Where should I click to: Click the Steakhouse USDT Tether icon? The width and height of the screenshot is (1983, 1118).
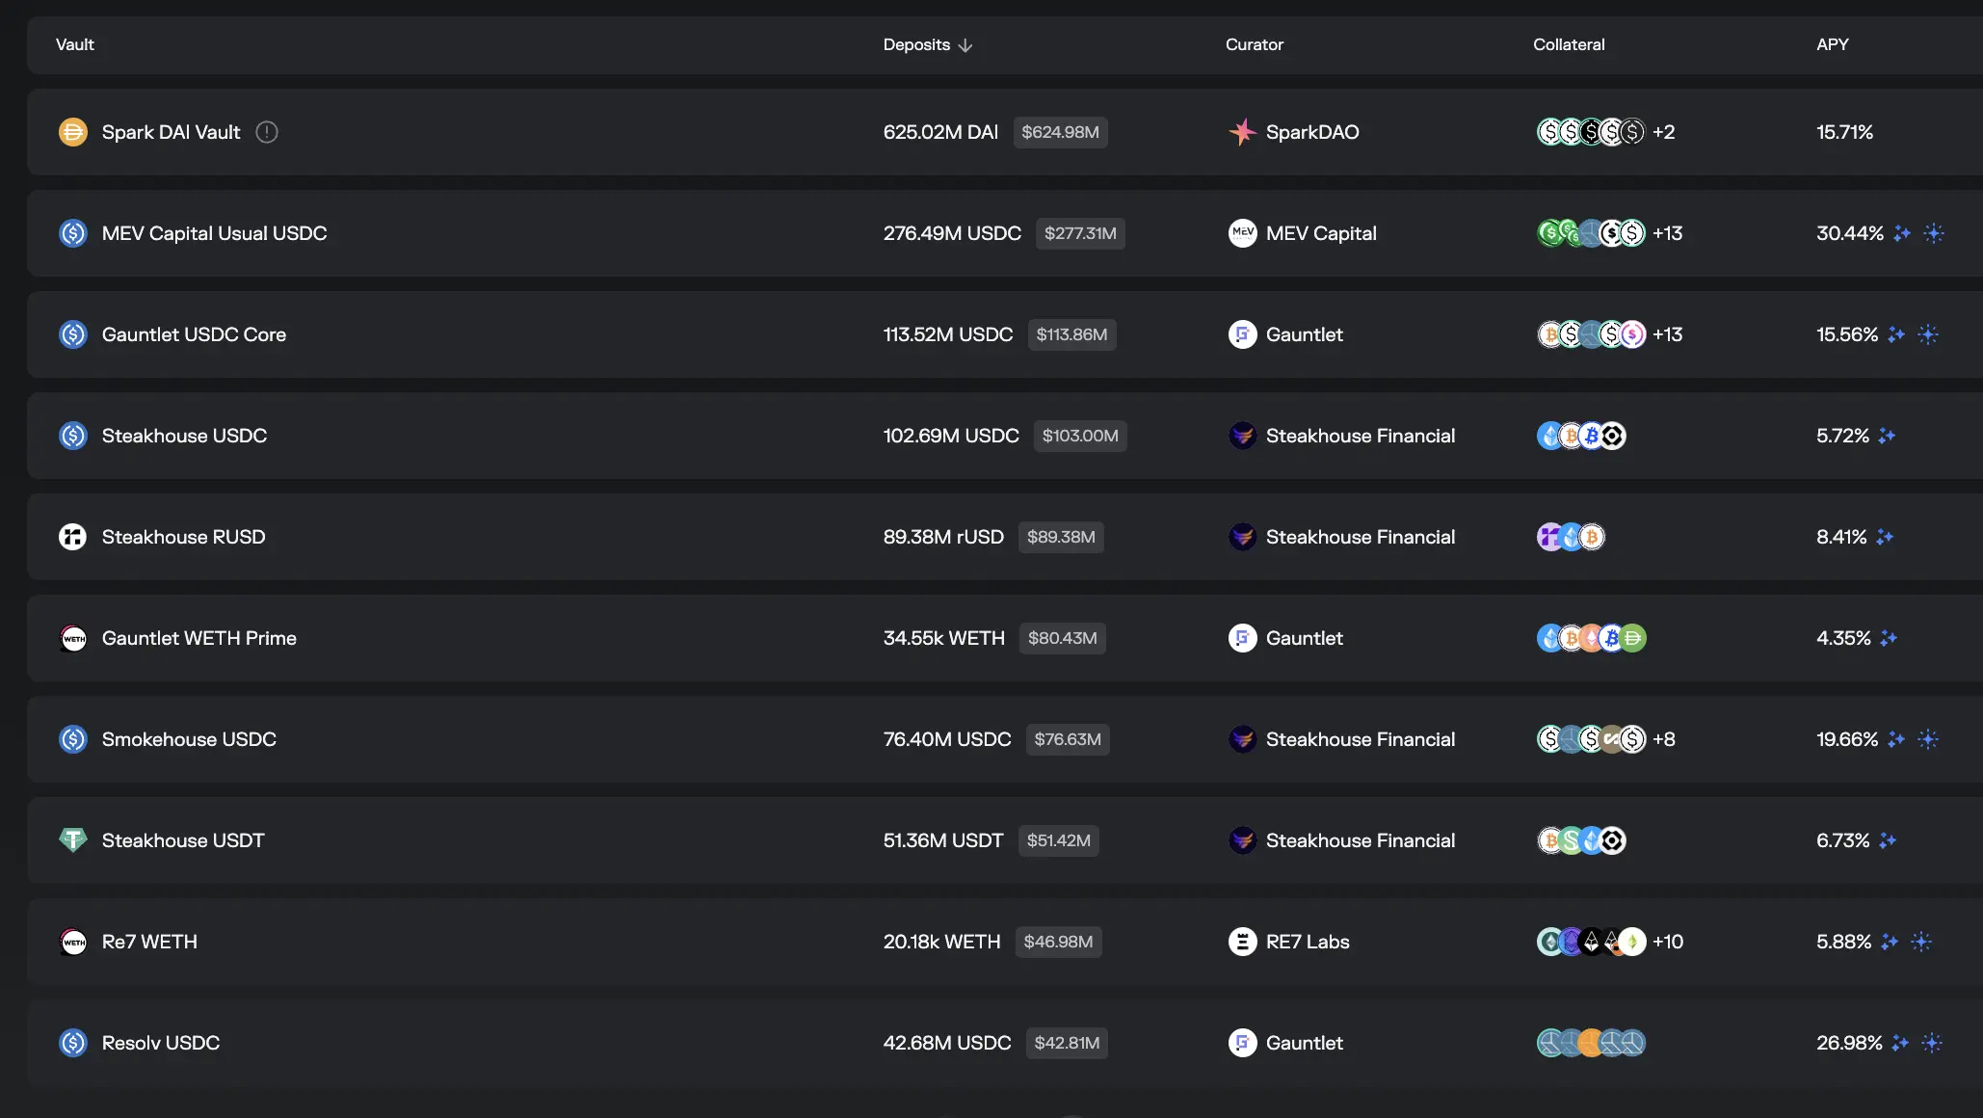coord(72,840)
